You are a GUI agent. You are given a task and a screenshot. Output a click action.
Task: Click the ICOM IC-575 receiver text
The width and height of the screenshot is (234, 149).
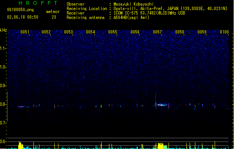coord(149,13)
